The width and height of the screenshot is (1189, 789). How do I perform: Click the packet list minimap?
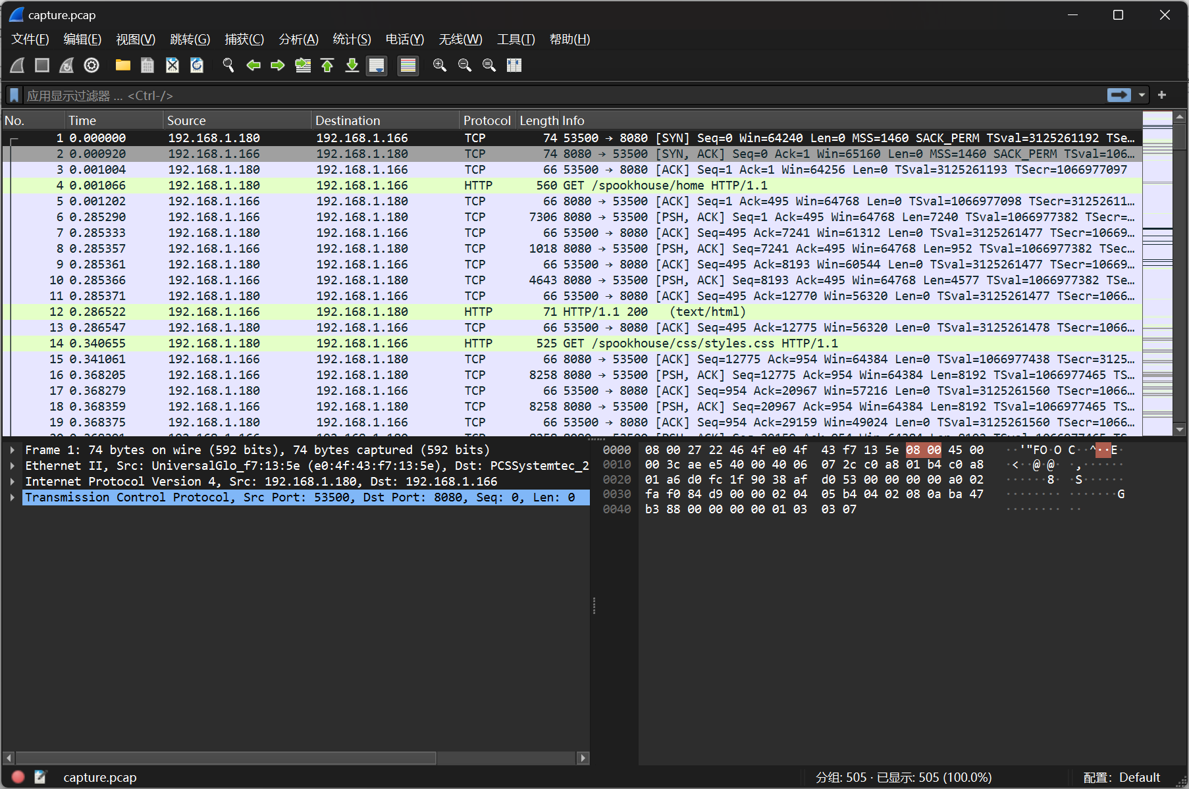coord(1157,273)
